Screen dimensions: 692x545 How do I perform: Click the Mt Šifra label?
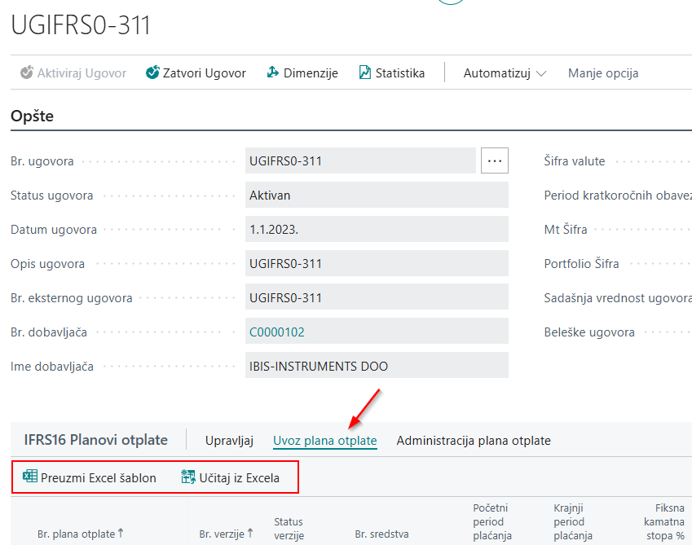[566, 229]
